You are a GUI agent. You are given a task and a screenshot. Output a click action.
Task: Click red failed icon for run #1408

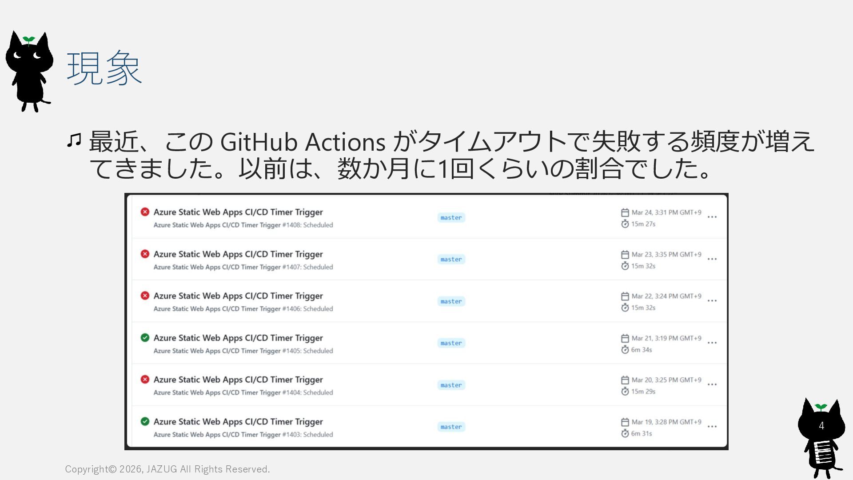tap(145, 212)
